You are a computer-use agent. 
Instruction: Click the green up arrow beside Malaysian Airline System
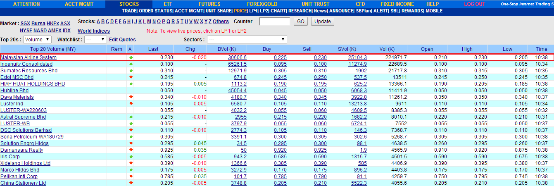[x=131, y=57]
